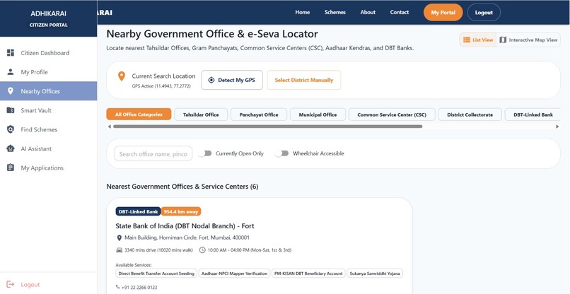Screen dimensions: 570x294
Task: Click PM-KISAN DBT Beneficiary Account tag
Action: coord(308,274)
